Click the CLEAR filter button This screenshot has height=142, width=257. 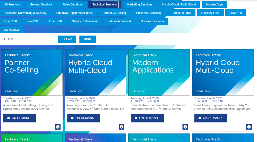pyautogui.click(x=67, y=39)
